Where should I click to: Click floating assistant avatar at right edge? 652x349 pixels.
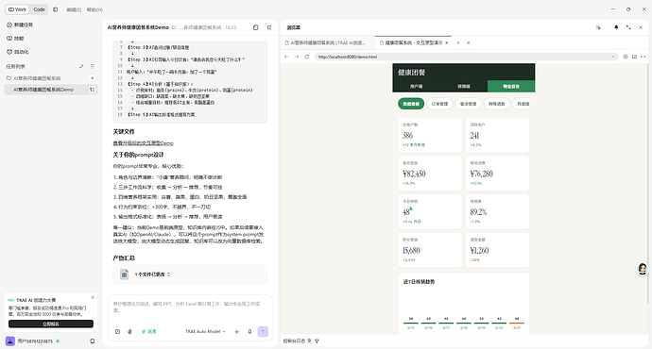coord(643,269)
